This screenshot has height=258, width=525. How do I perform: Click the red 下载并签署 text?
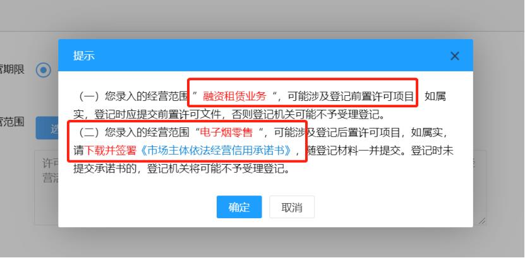(x=111, y=151)
